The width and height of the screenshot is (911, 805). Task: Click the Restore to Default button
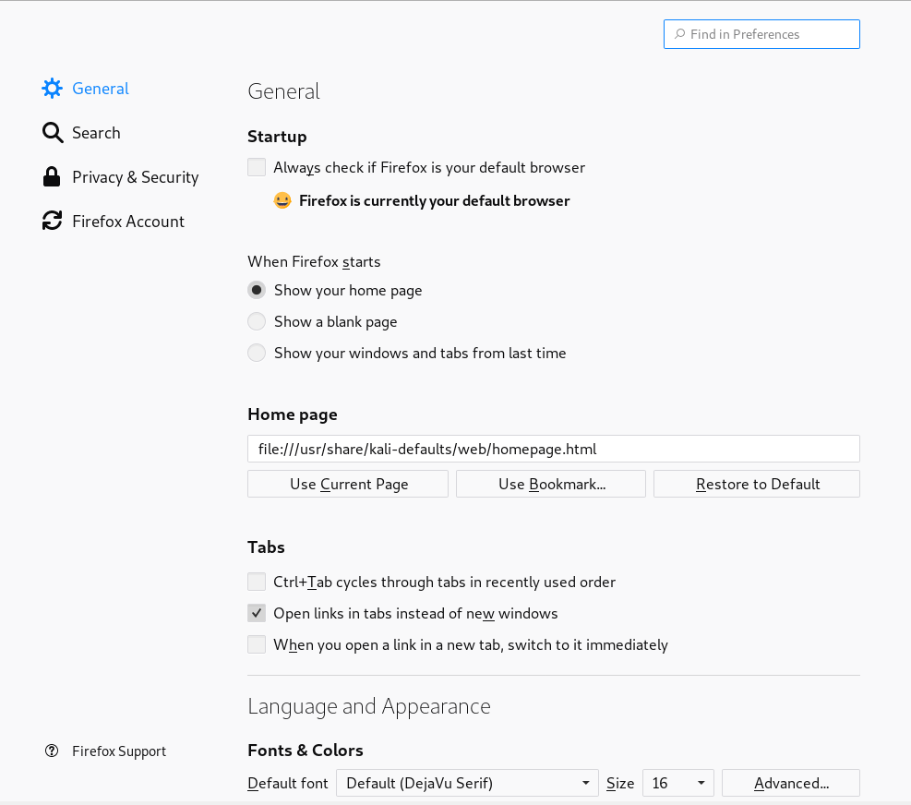pyautogui.click(x=757, y=484)
